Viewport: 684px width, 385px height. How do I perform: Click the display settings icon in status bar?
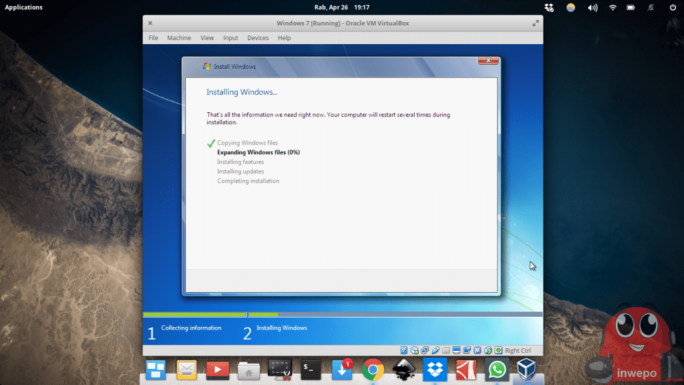(x=456, y=350)
